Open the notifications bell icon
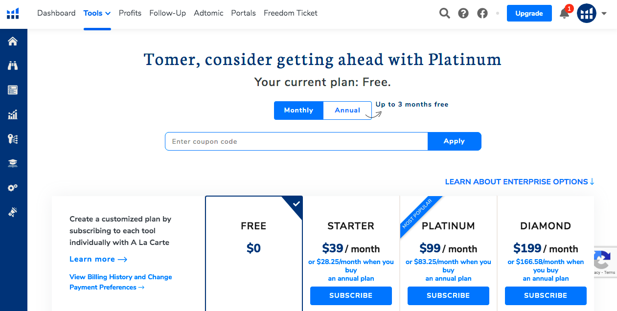The height and width of the screenshot is (311, 617). (564, 14)
